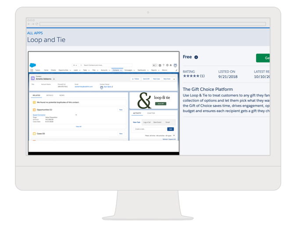Click the duplicates notice icon

click(x=34, y=102)
